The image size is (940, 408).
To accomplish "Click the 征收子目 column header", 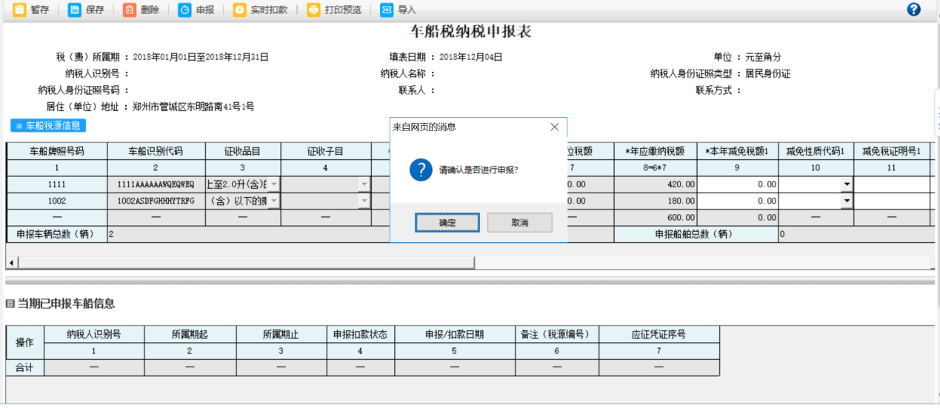I will tap(326, 151).
